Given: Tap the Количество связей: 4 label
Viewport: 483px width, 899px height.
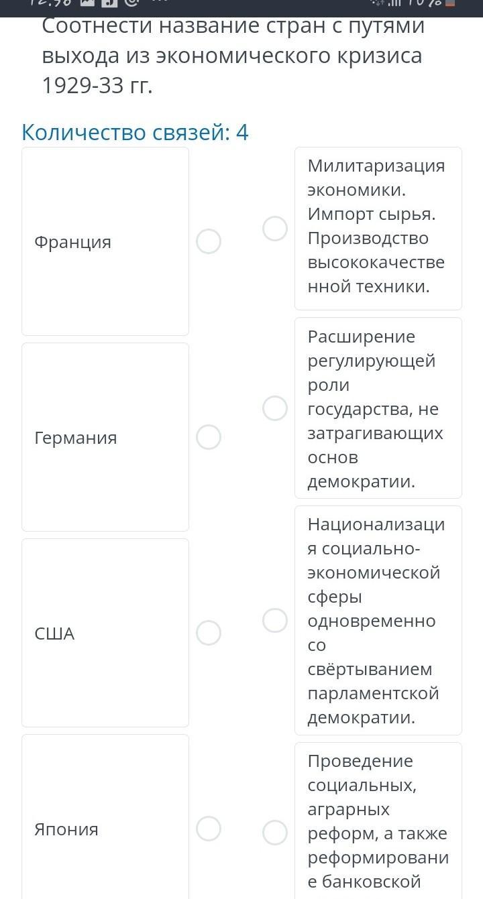Looking at the screenshot, I should click(x=135, y=133).
